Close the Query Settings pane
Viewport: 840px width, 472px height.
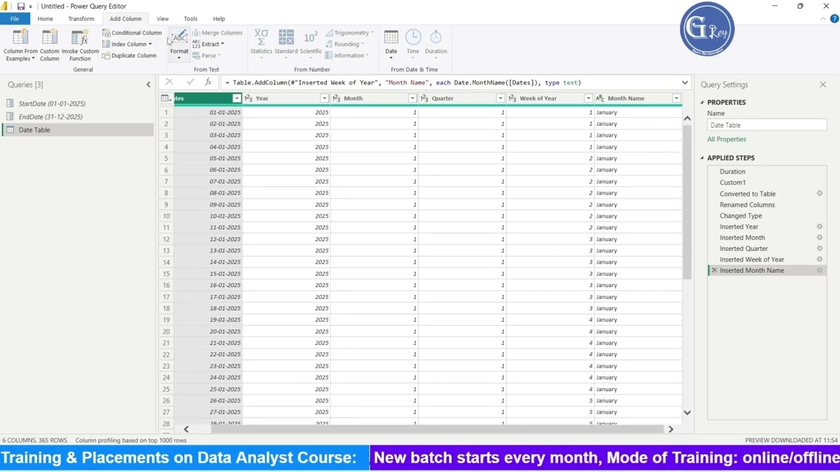[x=823, y=85]
